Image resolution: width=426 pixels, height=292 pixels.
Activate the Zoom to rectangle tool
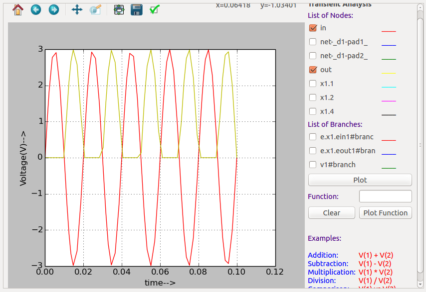pyautogui.click(x=95, y=10)
